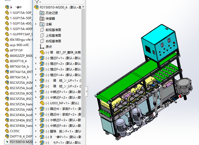Expand the _UP<1> subassembly node

tap(36, 80)
